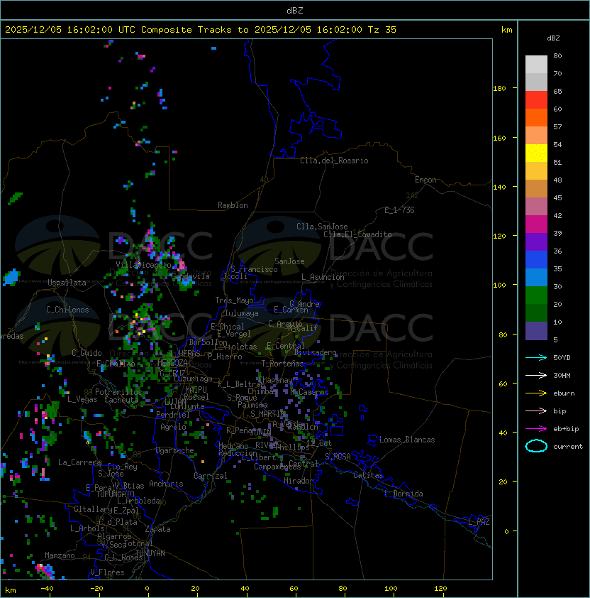
Task: Click the green swatch between 30 and 20
Action: point(536,295)
